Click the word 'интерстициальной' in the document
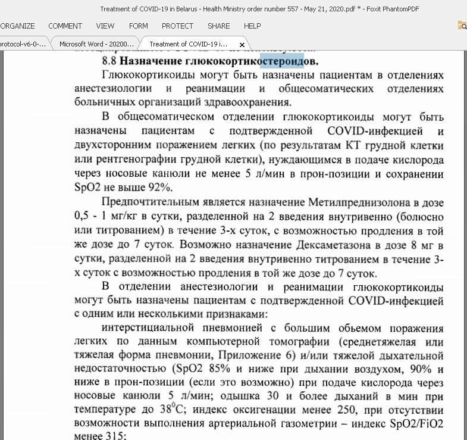The image size is (467, 440). 148,327
